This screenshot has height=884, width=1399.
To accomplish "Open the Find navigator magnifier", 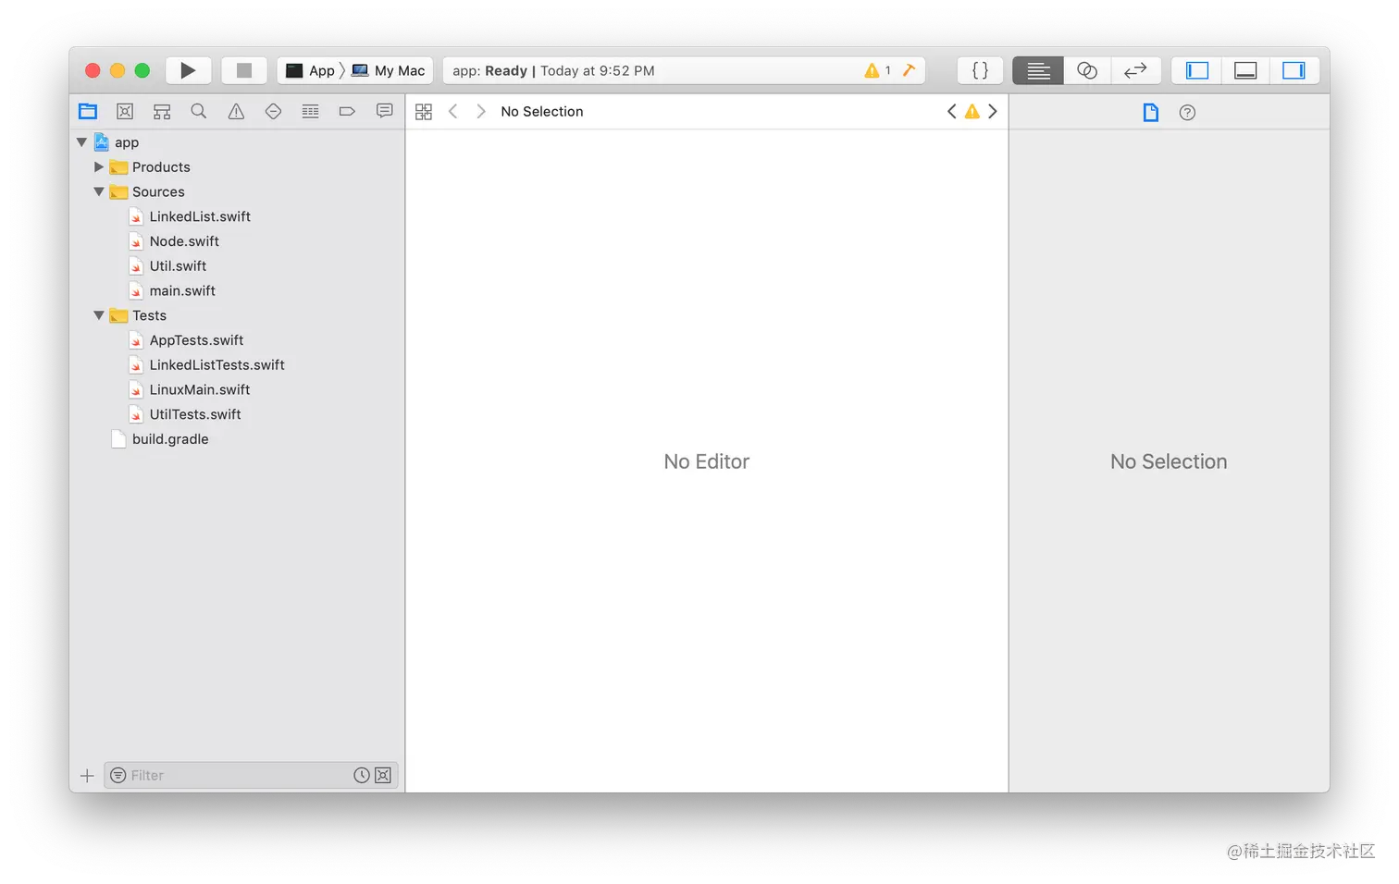I will [199, 111].
